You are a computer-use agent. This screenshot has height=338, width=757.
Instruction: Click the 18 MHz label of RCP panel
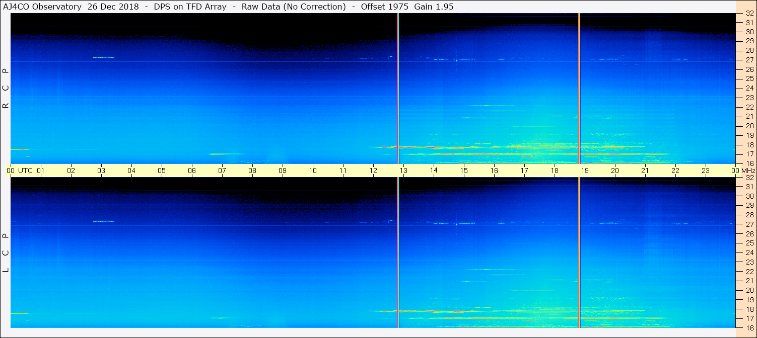749,145
